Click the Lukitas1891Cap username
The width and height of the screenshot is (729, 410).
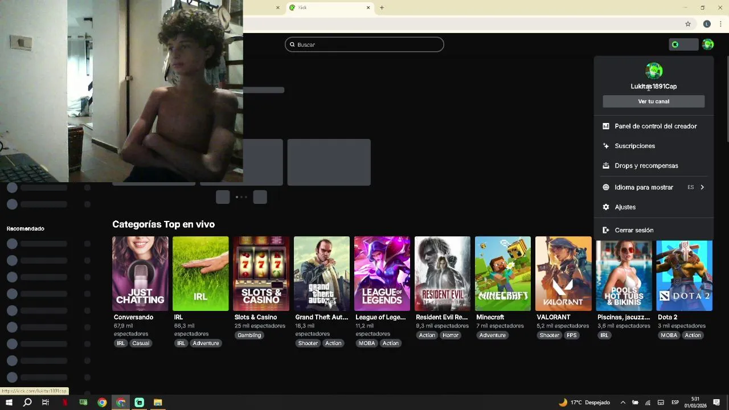(x=654, y=87)
